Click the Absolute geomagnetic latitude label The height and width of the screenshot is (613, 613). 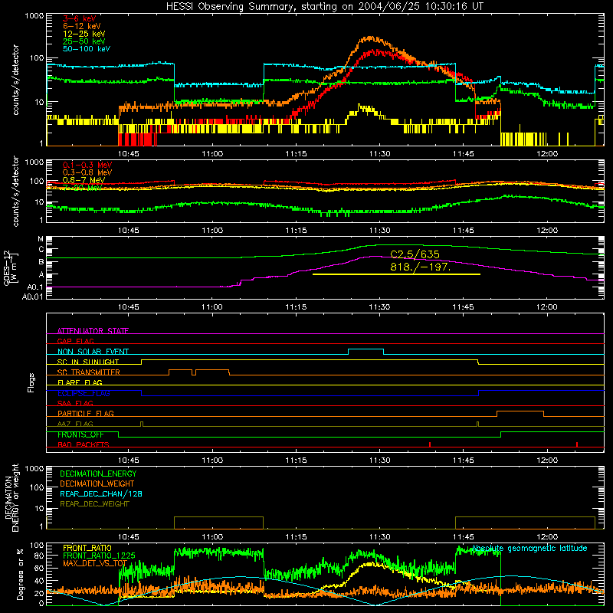(x=529, y=549)
